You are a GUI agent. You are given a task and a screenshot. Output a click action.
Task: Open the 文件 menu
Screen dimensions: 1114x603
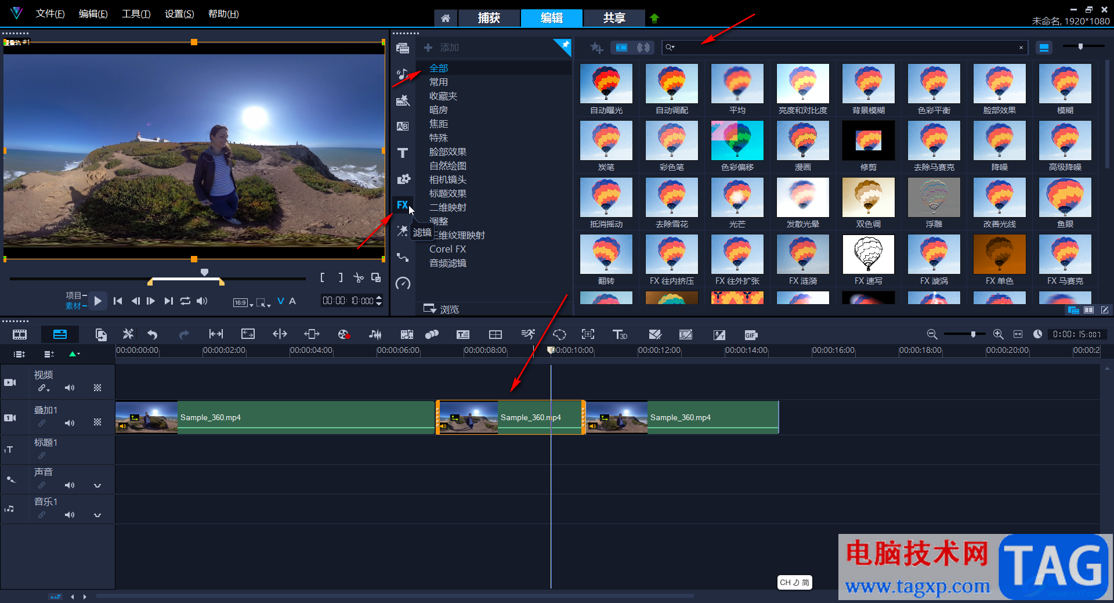[50, 14]
